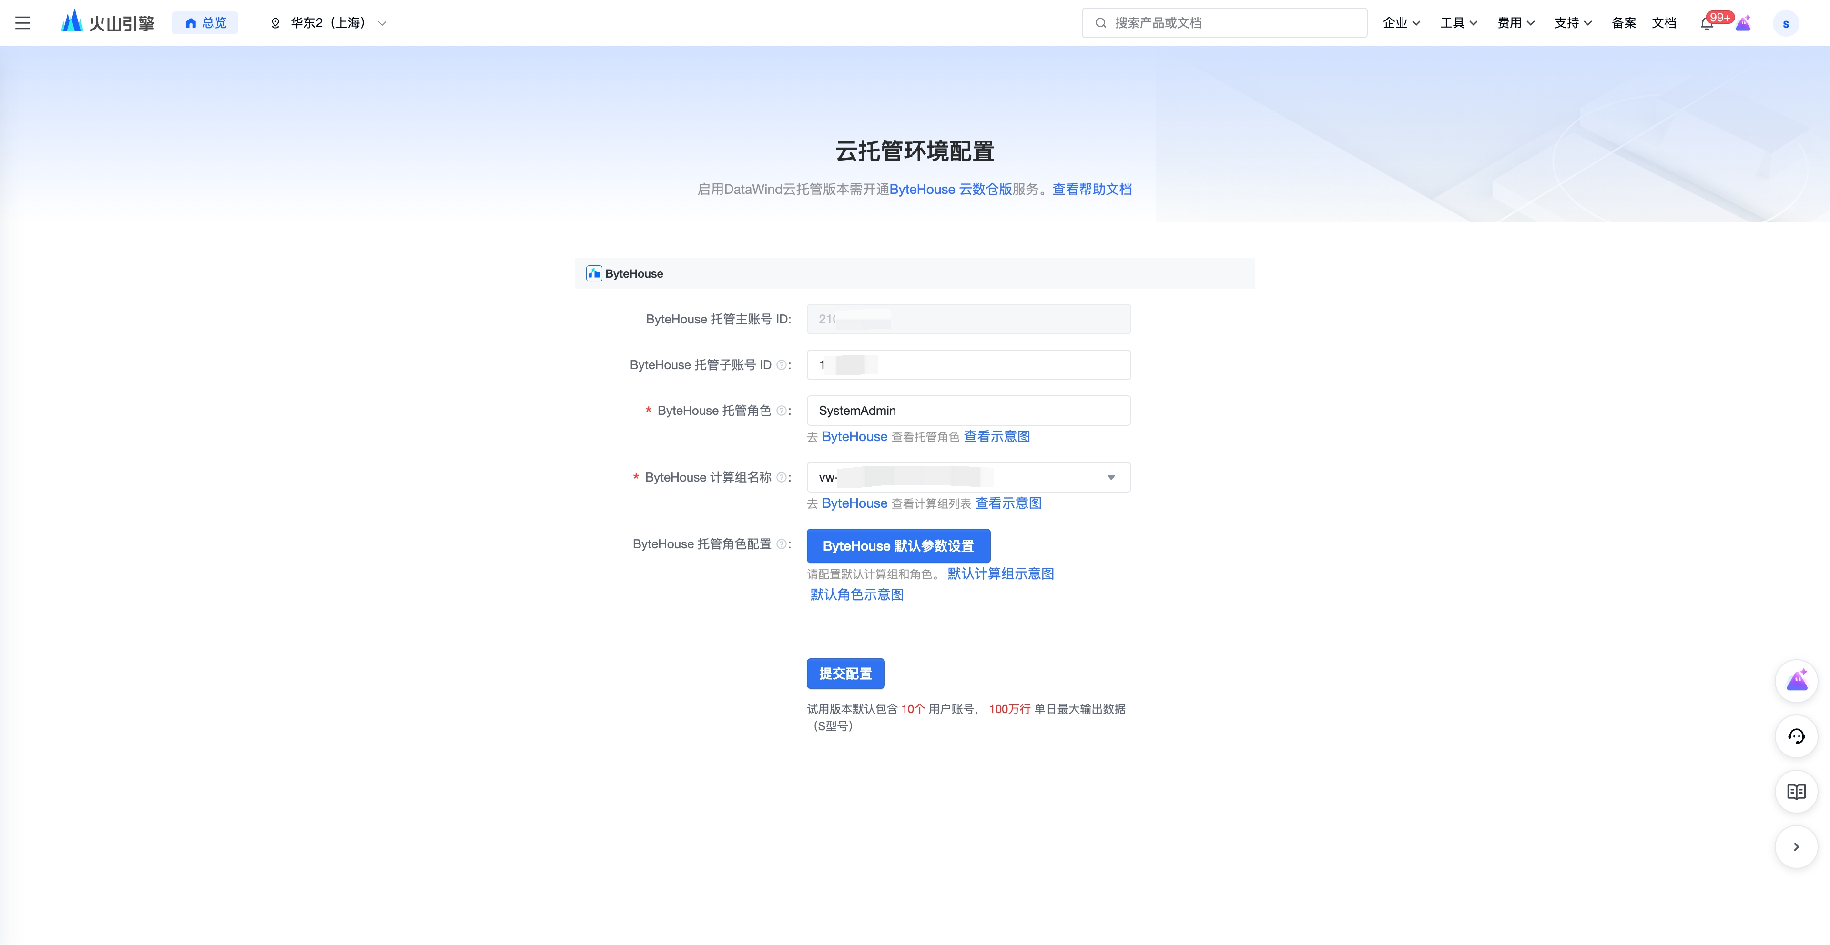
Task: Expand the 华东2（上海） region selector
Action: (328, 23)
